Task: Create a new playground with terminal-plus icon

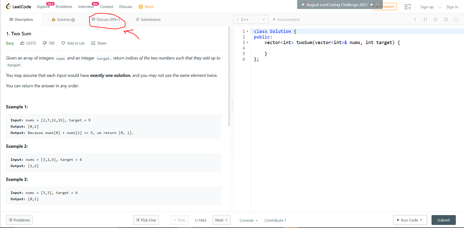Action: point(408,6)
